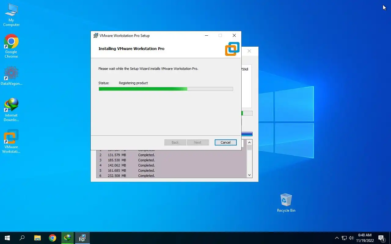The image size is (391, 244).
Task: Open the DataWagon desktop shortcut
Action: click(11, 76)
